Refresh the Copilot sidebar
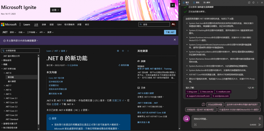 click(x=253, y=3)
